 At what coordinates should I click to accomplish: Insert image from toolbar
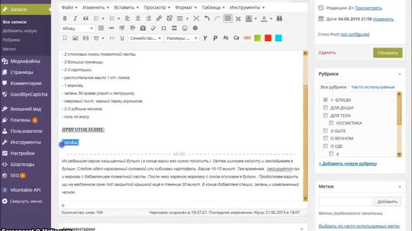(x=75, y=38)
